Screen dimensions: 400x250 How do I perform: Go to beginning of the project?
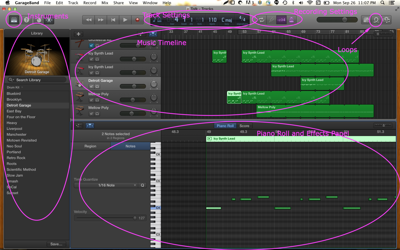tap(113, 20)
